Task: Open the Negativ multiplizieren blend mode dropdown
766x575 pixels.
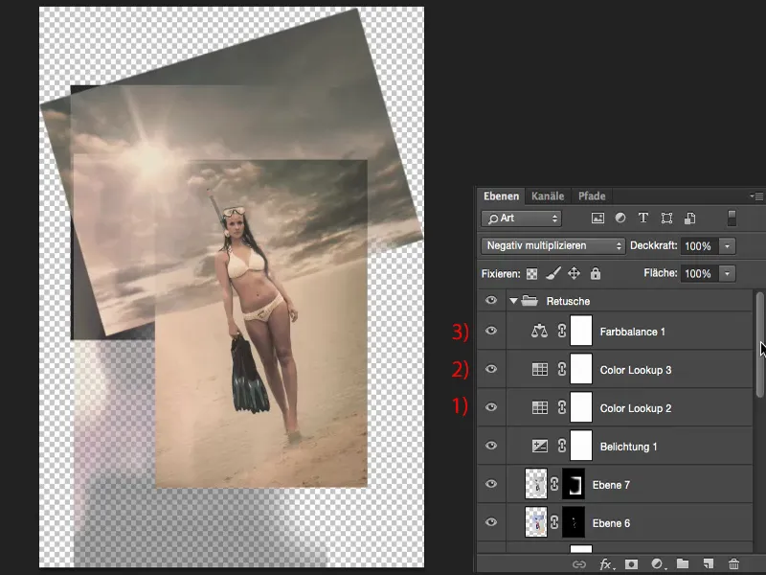Action: [552, 246]
